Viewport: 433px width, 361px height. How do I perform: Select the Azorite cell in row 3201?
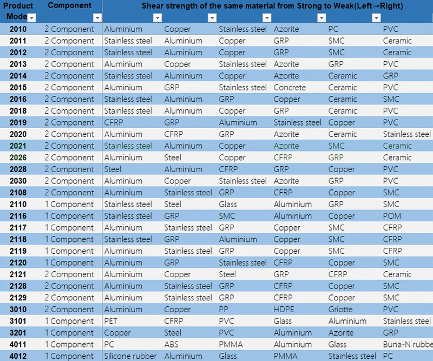pyautogui.click(x=341, y=333)
